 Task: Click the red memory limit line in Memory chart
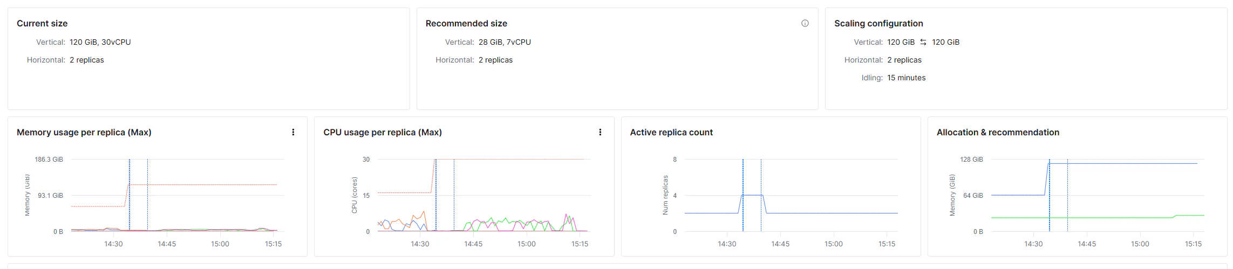205,185
